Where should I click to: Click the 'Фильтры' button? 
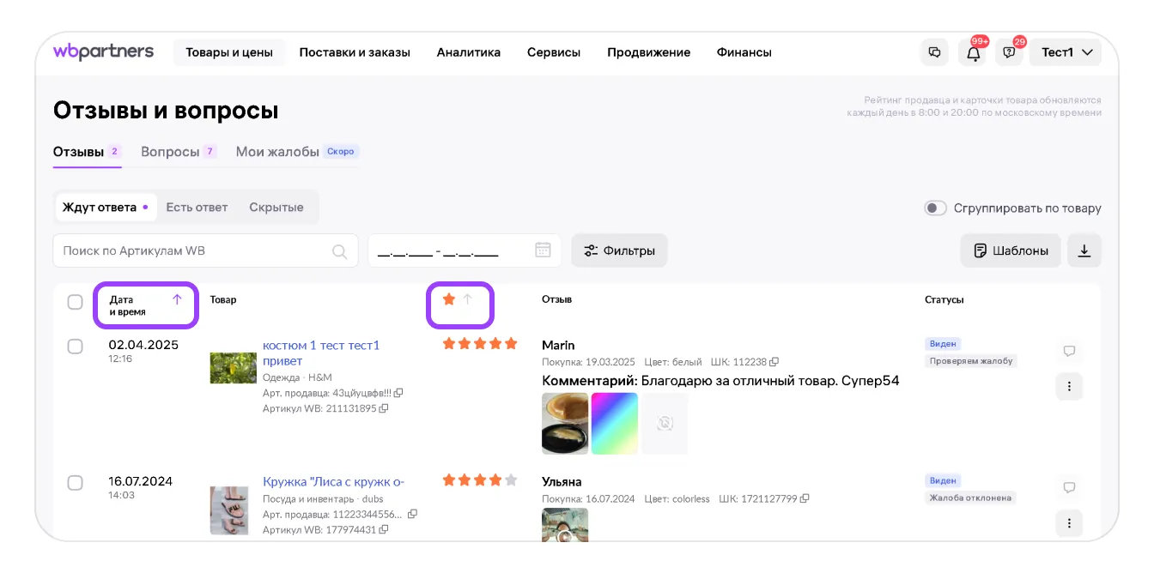pyautogui.click(x=619, y=250)
